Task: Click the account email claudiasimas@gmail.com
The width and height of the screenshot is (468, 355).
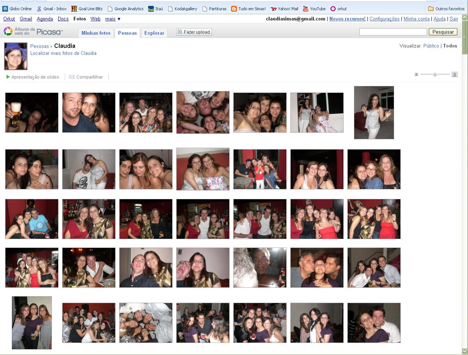Action: pos(295,19)
